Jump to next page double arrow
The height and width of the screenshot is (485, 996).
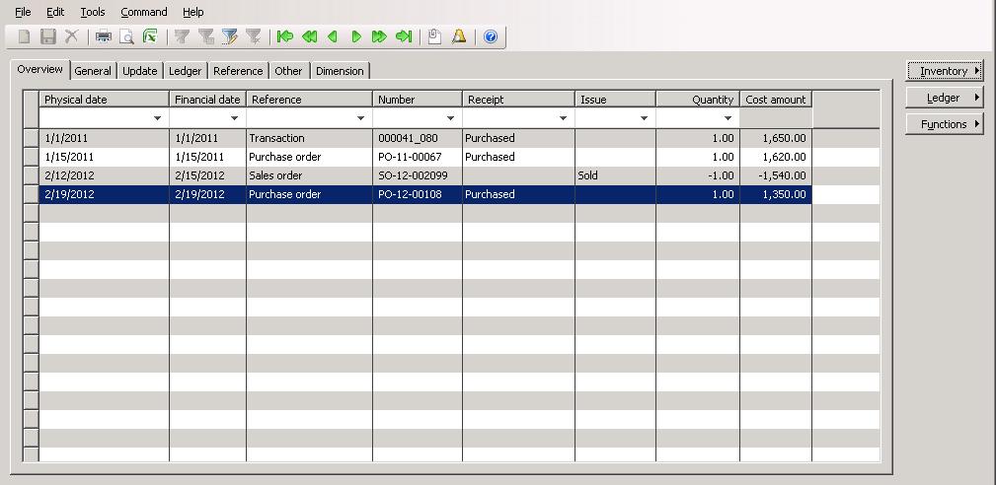click(379, 36)
